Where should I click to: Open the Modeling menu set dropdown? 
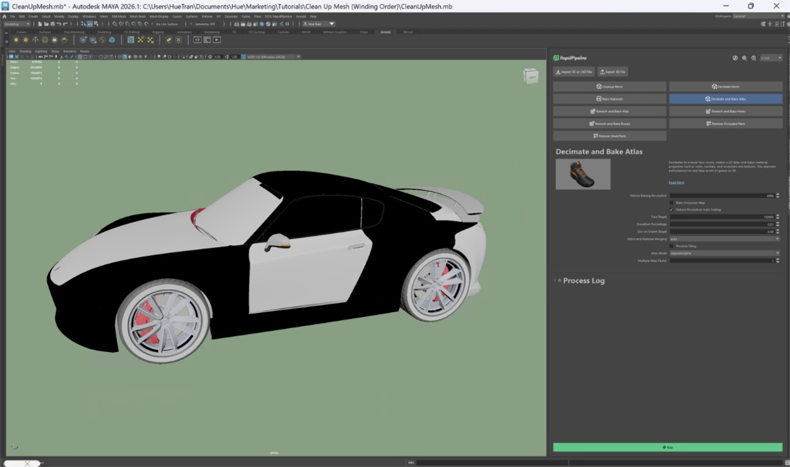[17, 24]
